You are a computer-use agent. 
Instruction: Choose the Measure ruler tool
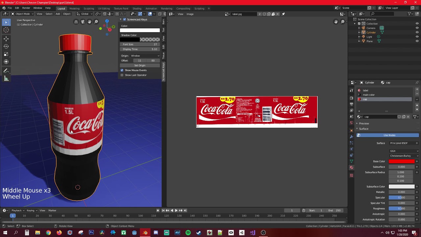point(6,78)
